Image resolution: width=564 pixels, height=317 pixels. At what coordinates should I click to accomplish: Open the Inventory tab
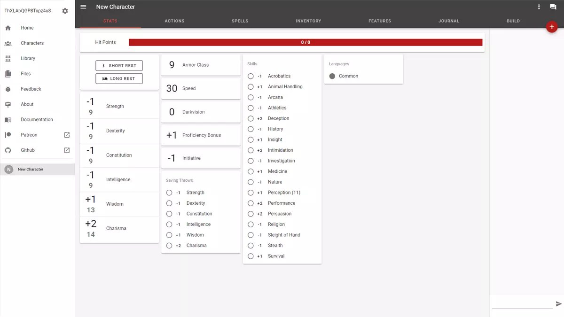[308, 21]
